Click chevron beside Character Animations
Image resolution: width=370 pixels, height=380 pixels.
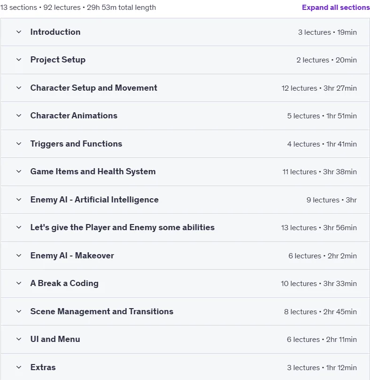[19, 116]
